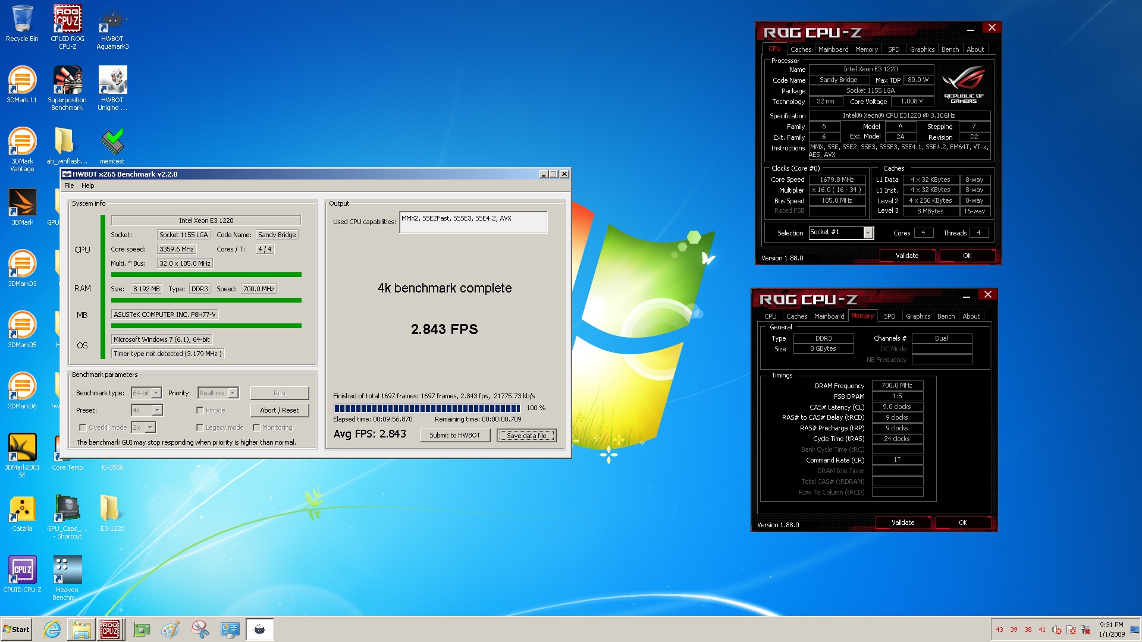Switch to Bench tab in lower CPU-Z window
The image size is (1142, 642).
point(946,316)
